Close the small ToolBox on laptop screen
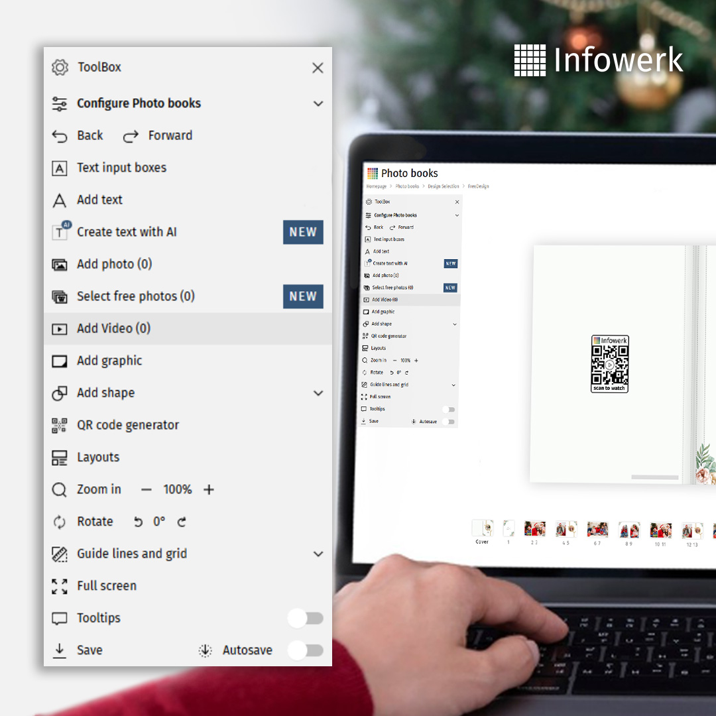 pos(457,202)
